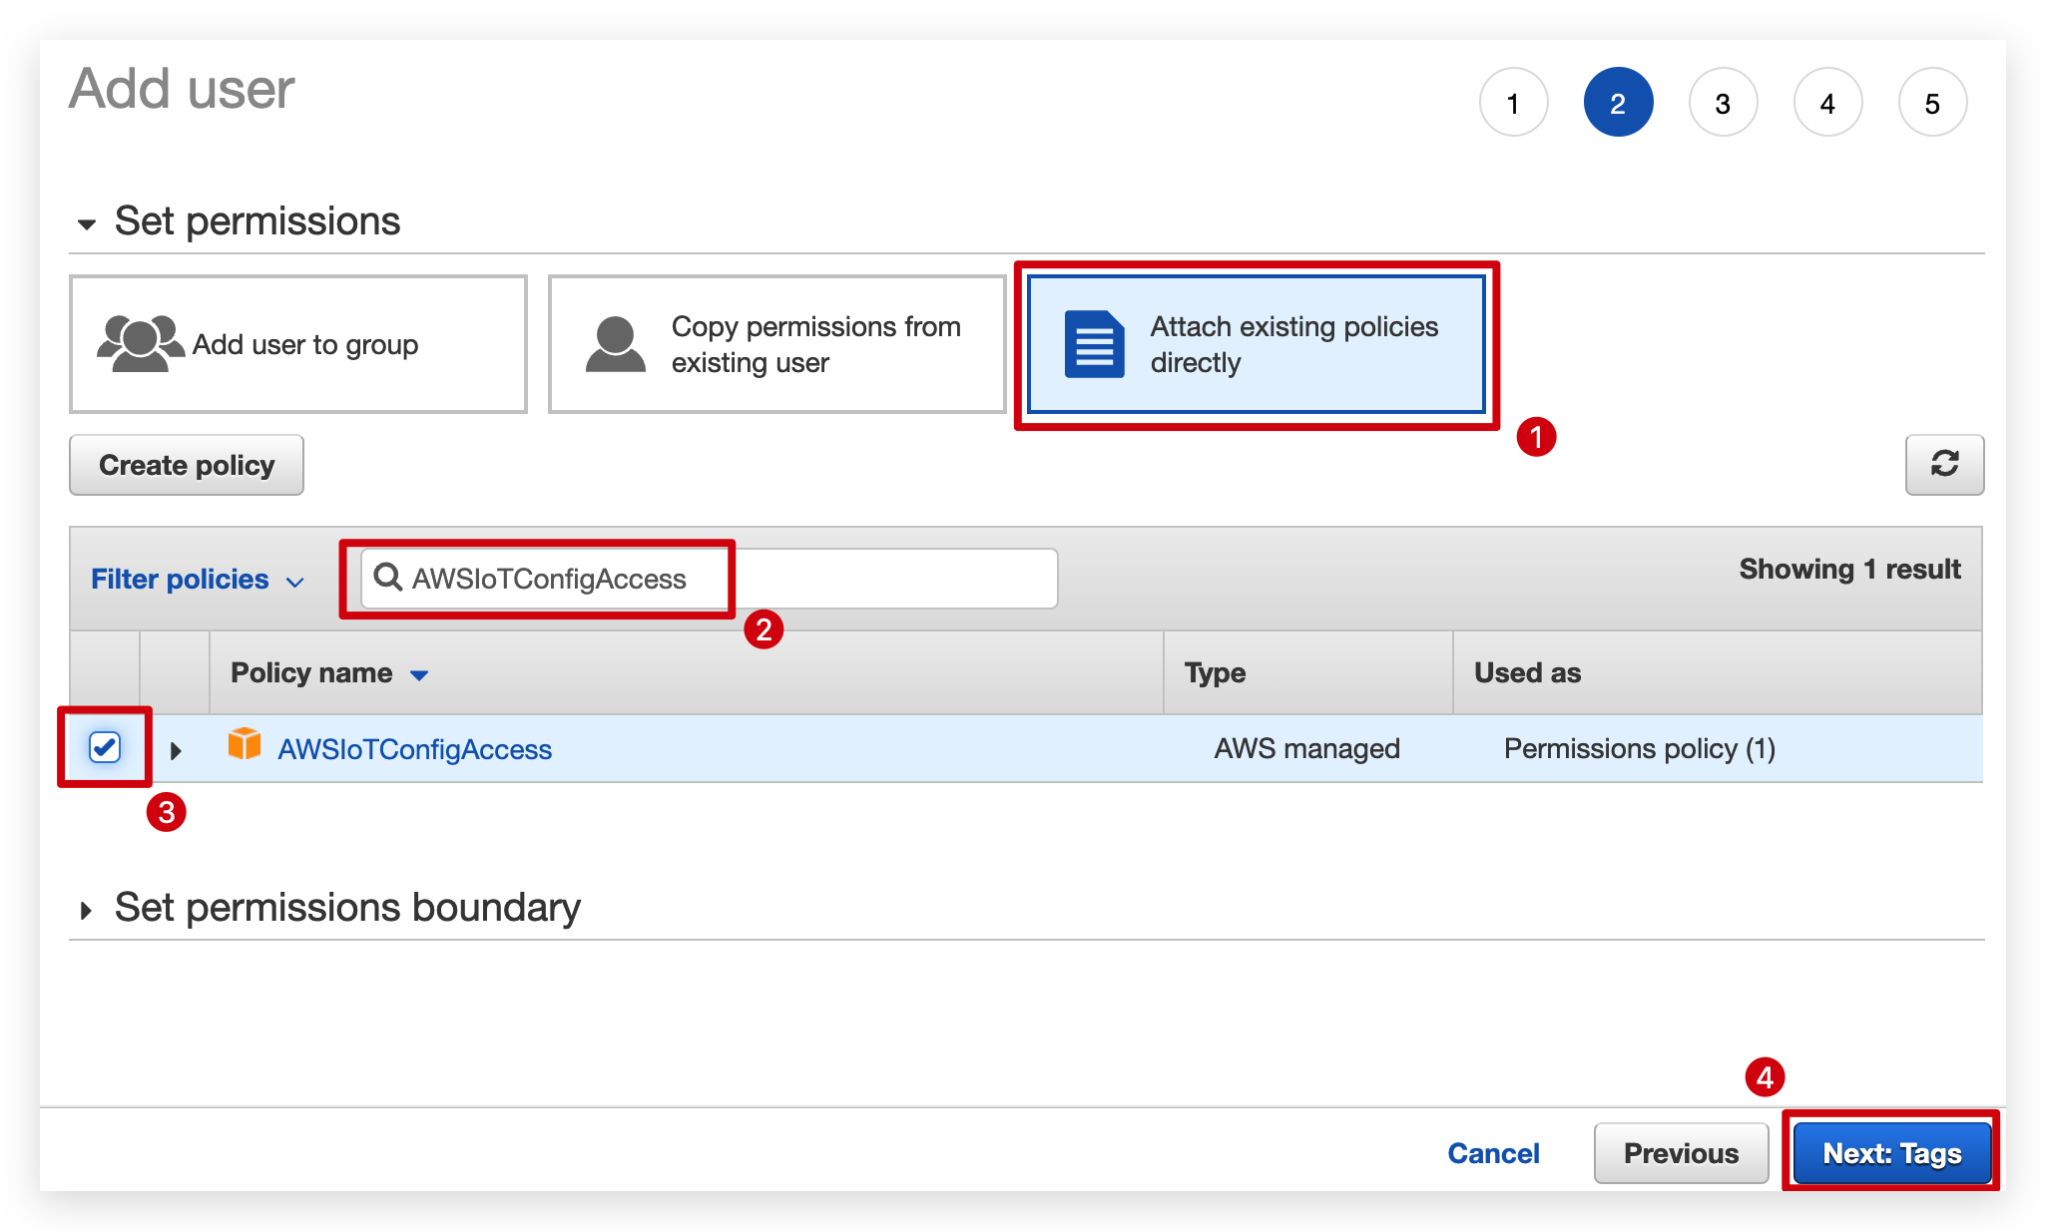Open the AWSIoTConfigAccess policy link
This screenshot has width=2046, height=1231.
[414, 749]
